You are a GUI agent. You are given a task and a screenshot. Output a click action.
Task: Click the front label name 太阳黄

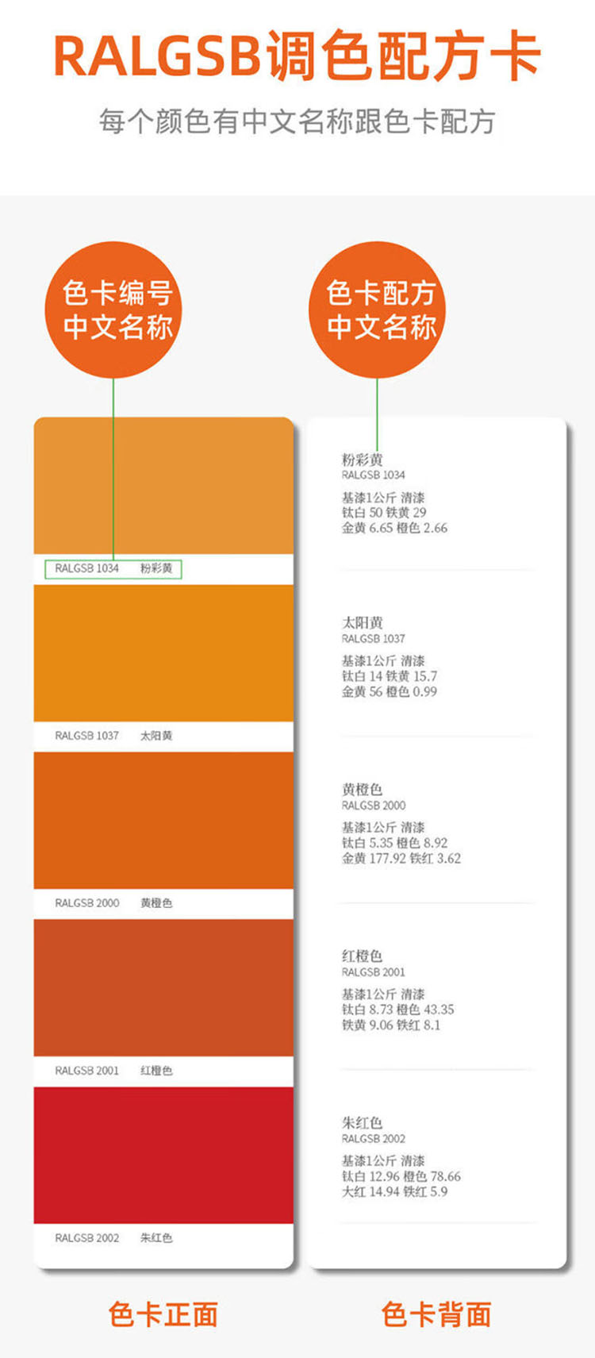pyautogui.click(x=156, y=736)
